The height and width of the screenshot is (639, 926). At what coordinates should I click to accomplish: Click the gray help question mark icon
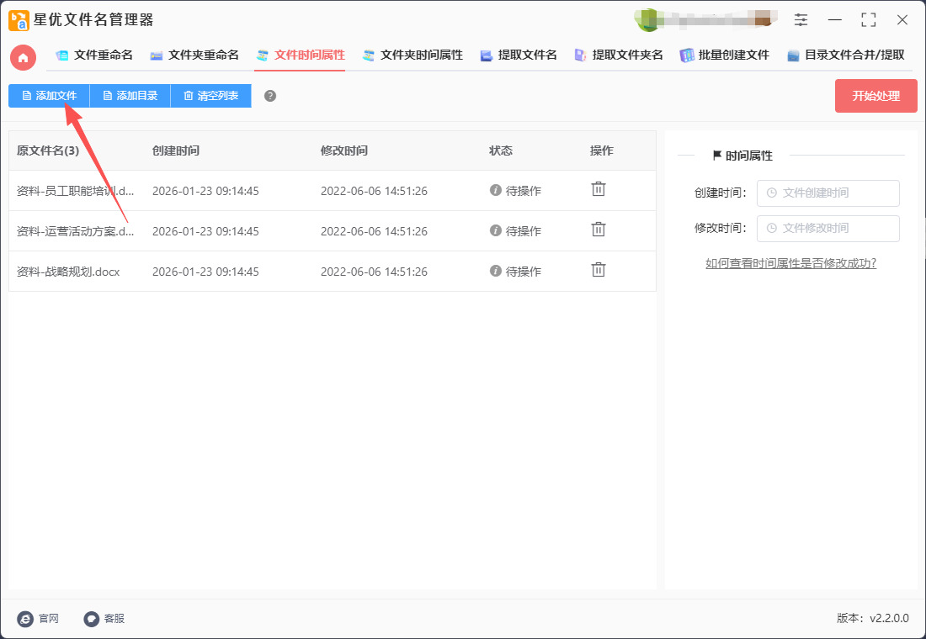270,96
